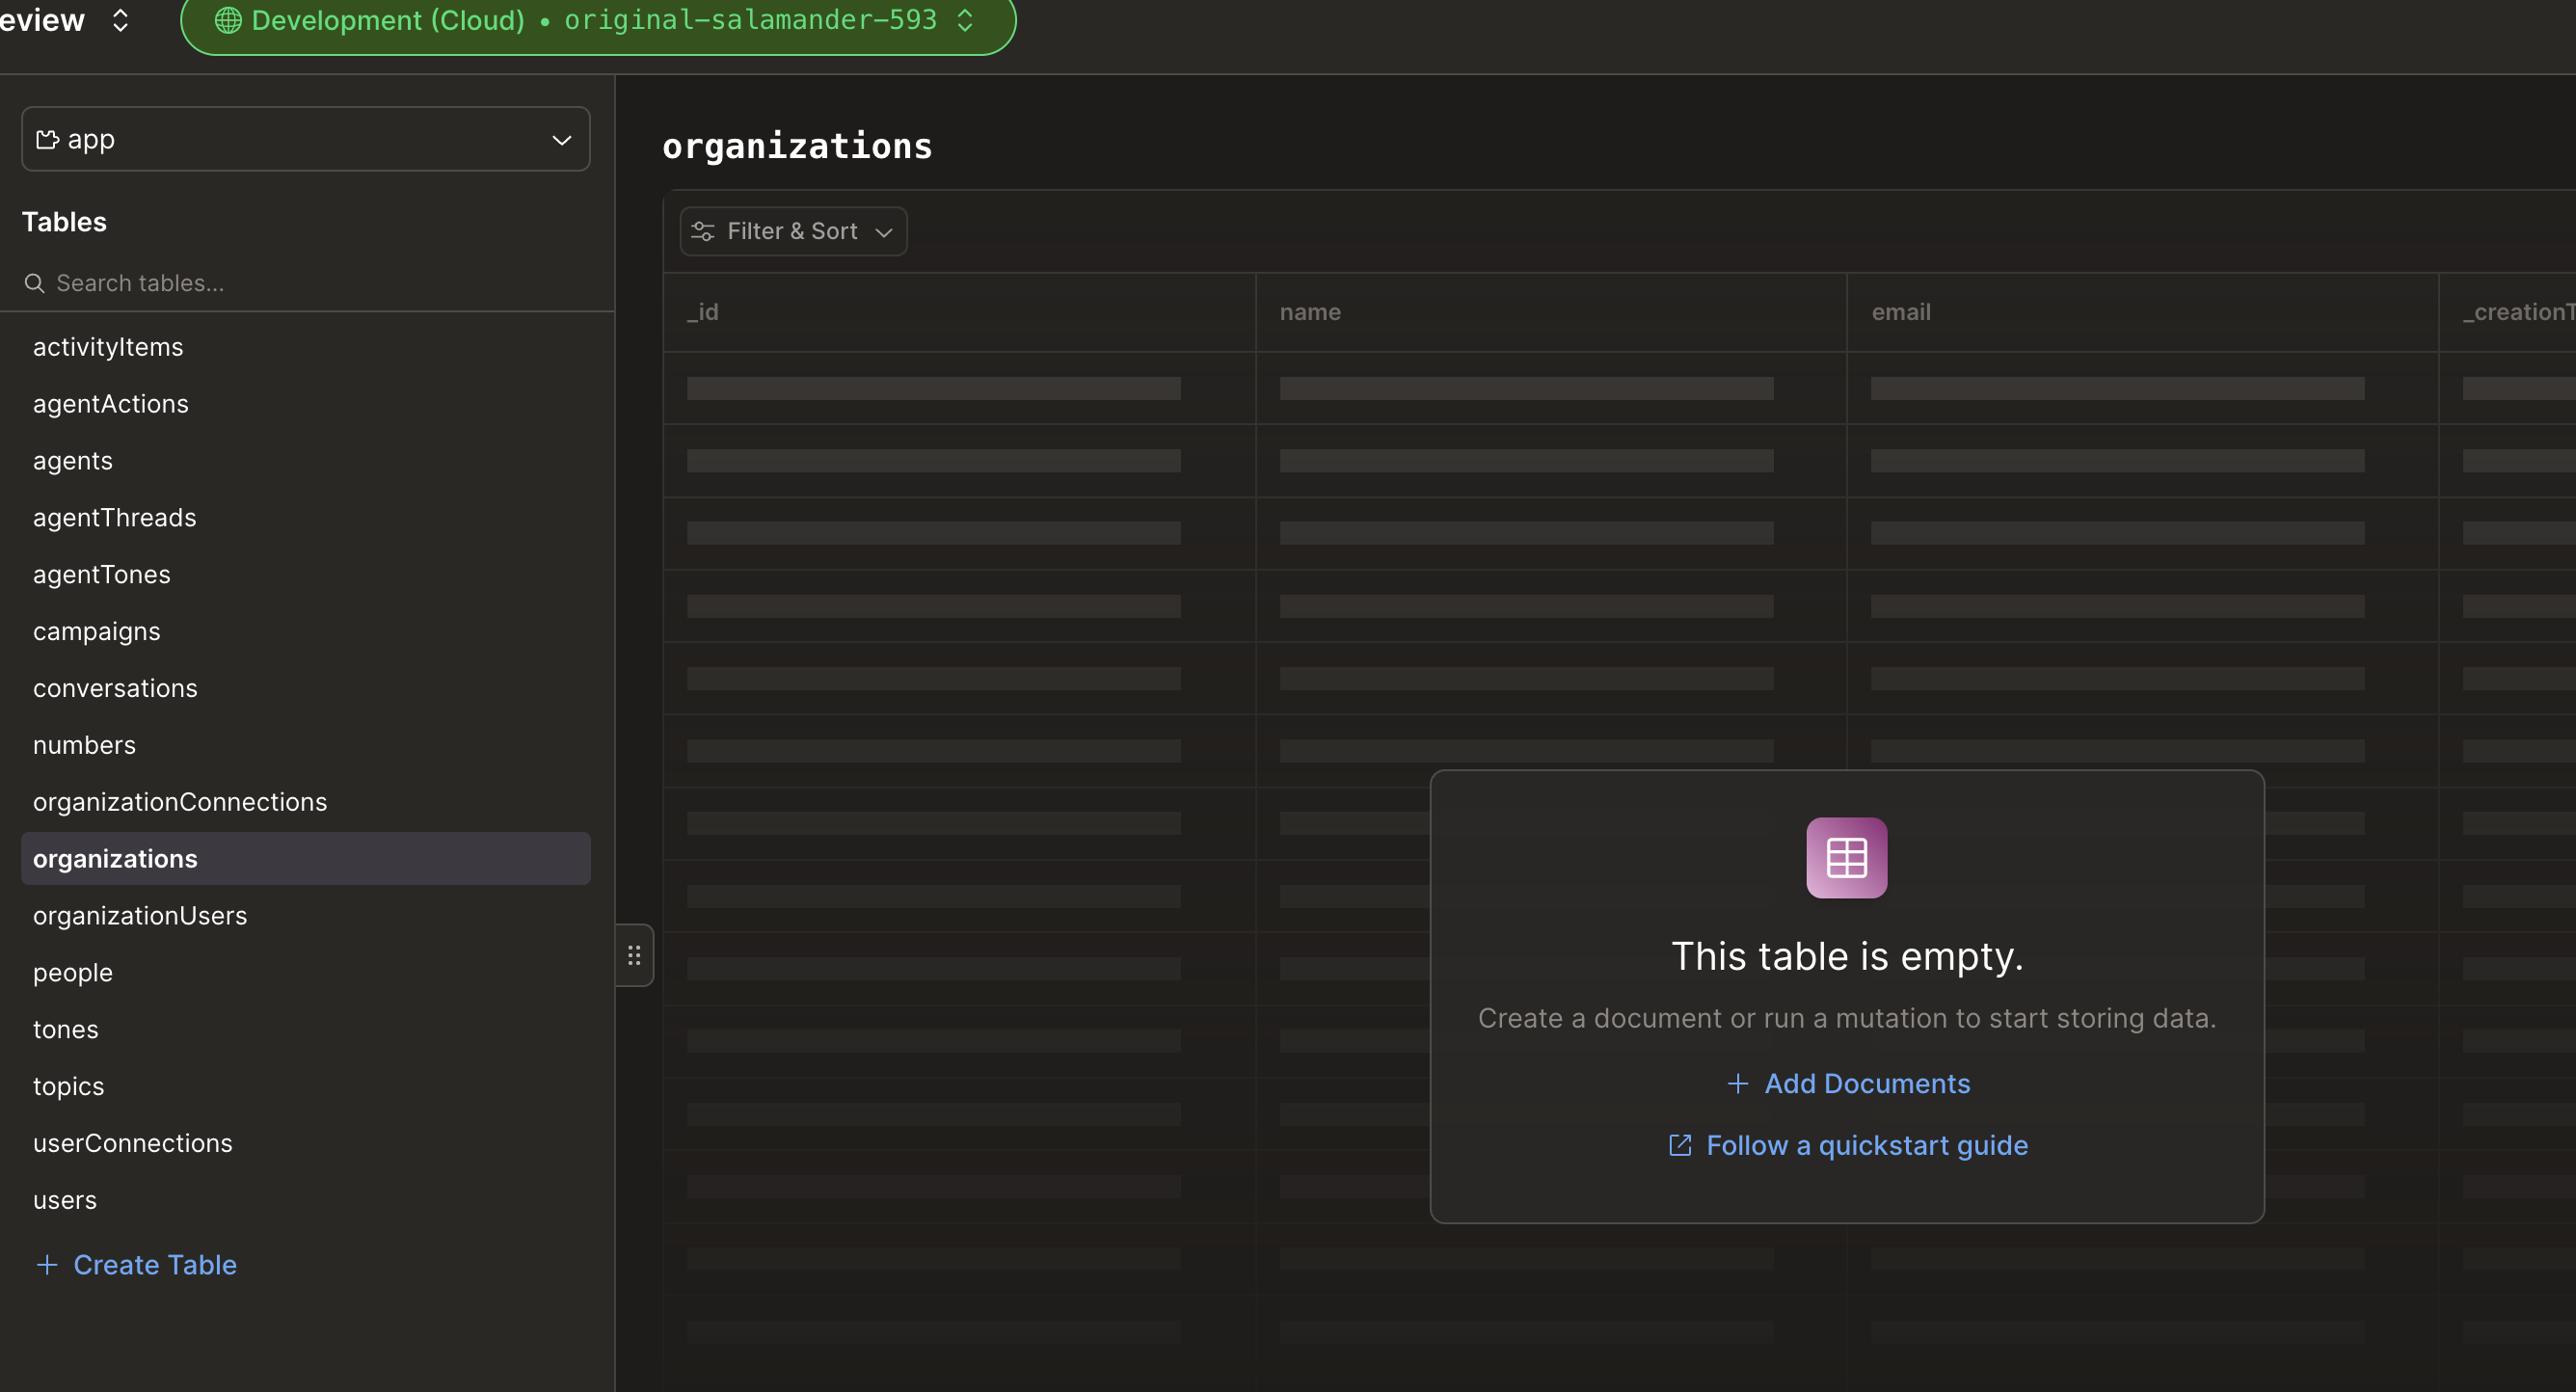Select the activityItems table

point(306,347)
